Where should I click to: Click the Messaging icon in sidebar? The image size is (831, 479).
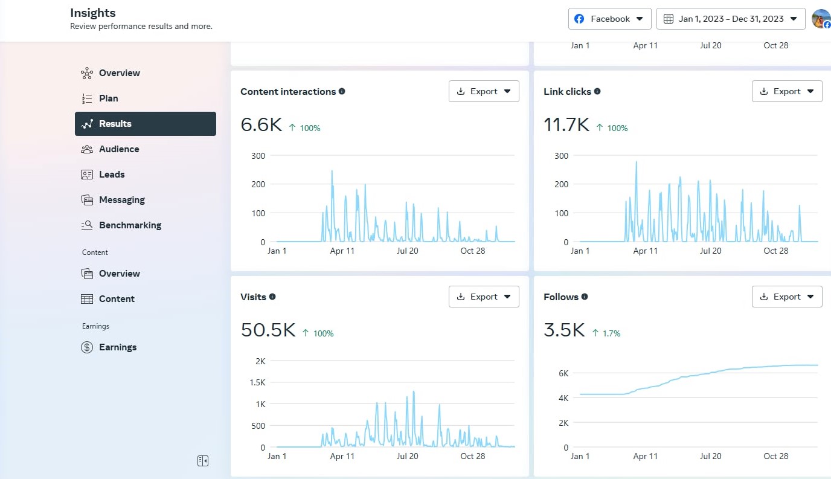(x=87, y=200)
